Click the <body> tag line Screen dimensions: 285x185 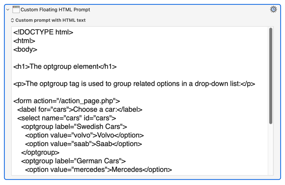[x=25, y=49]
